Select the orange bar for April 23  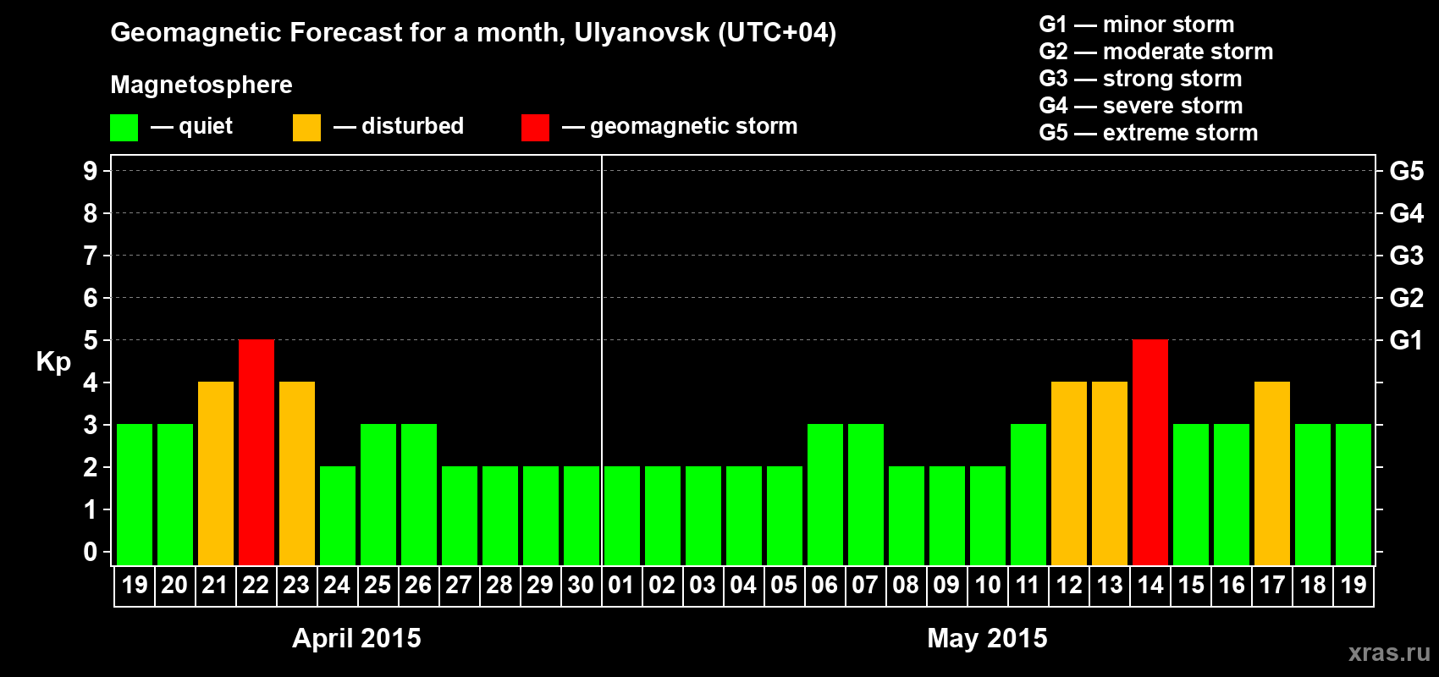coord(297,474)
